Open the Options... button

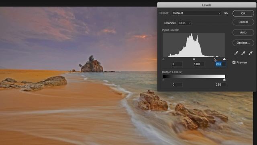(243, 43)
